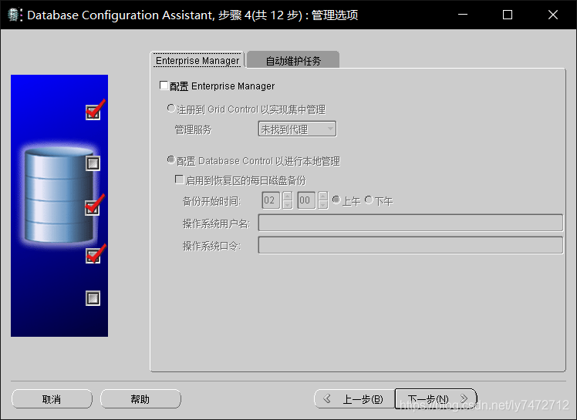Click the cylinder database illustration

[59, 195]
